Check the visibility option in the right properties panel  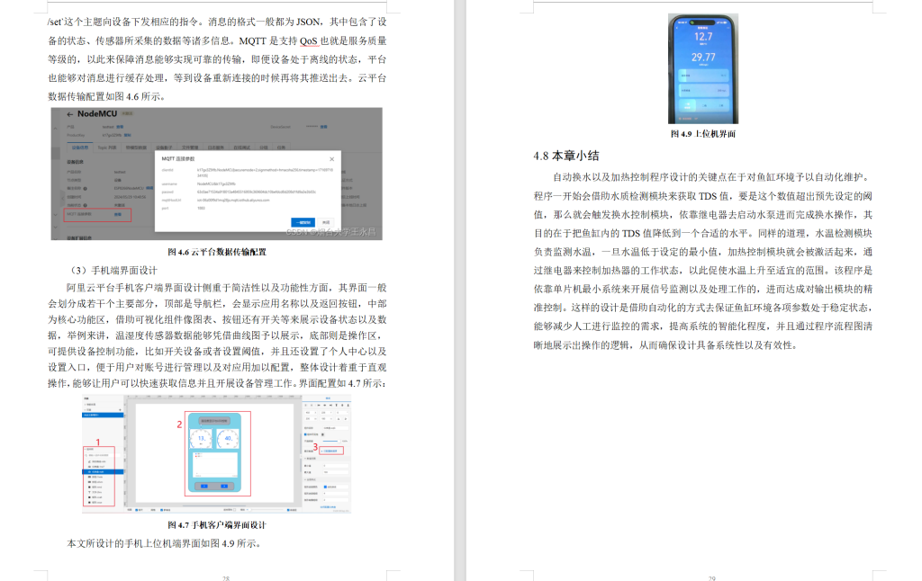coord(304,435)
